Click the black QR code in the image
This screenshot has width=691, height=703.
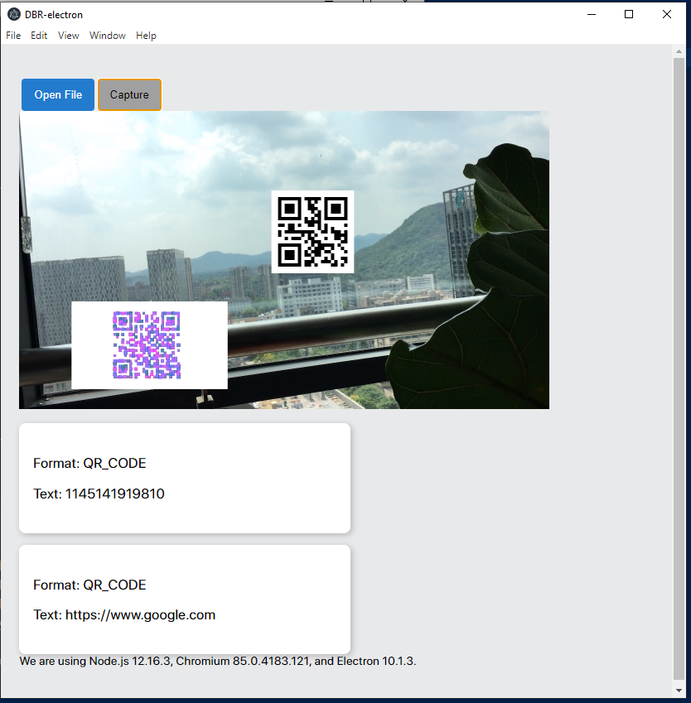pos(312,231)
